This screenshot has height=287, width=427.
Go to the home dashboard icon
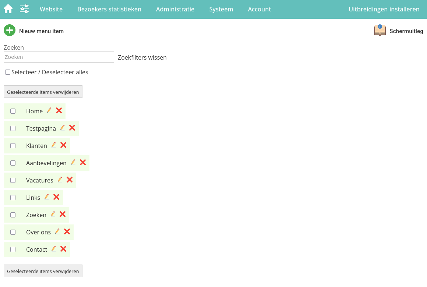[x=8, y=9]
